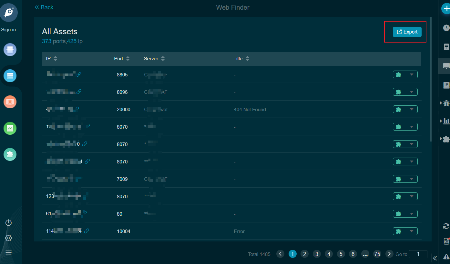The height and width of the screenshot is (264, 450).
Task: Go to page 3 in pagination
Action: 317,254
